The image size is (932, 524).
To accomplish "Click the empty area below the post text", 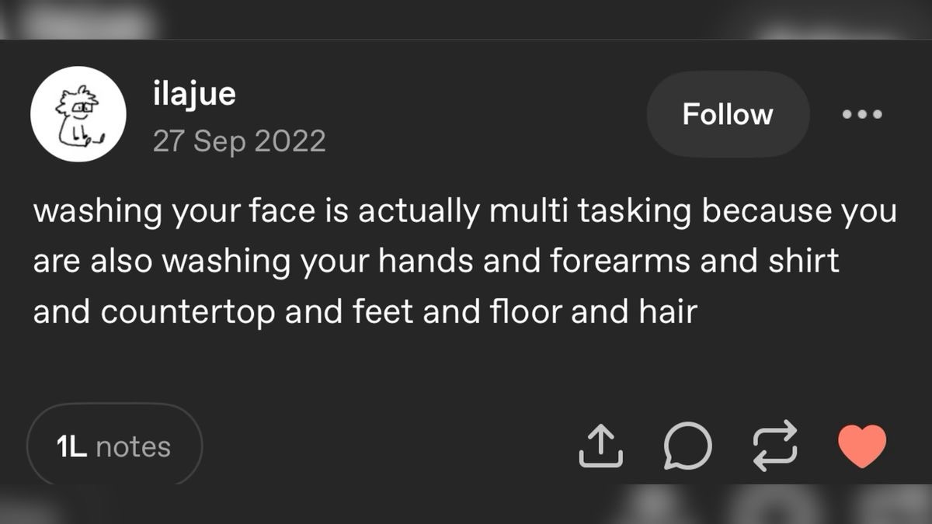I will 466,365.
